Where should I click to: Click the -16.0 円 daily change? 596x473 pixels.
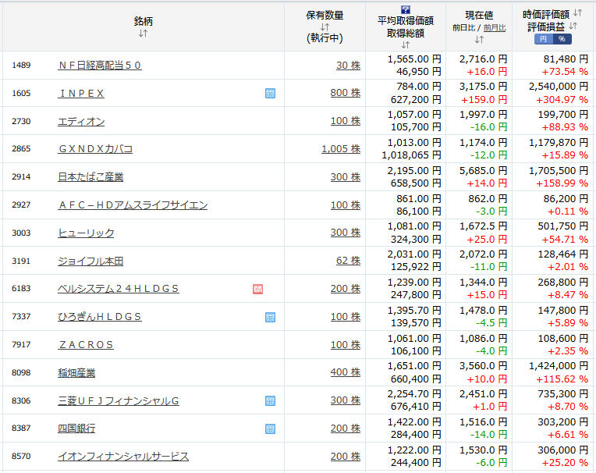(x=489, y=127)
